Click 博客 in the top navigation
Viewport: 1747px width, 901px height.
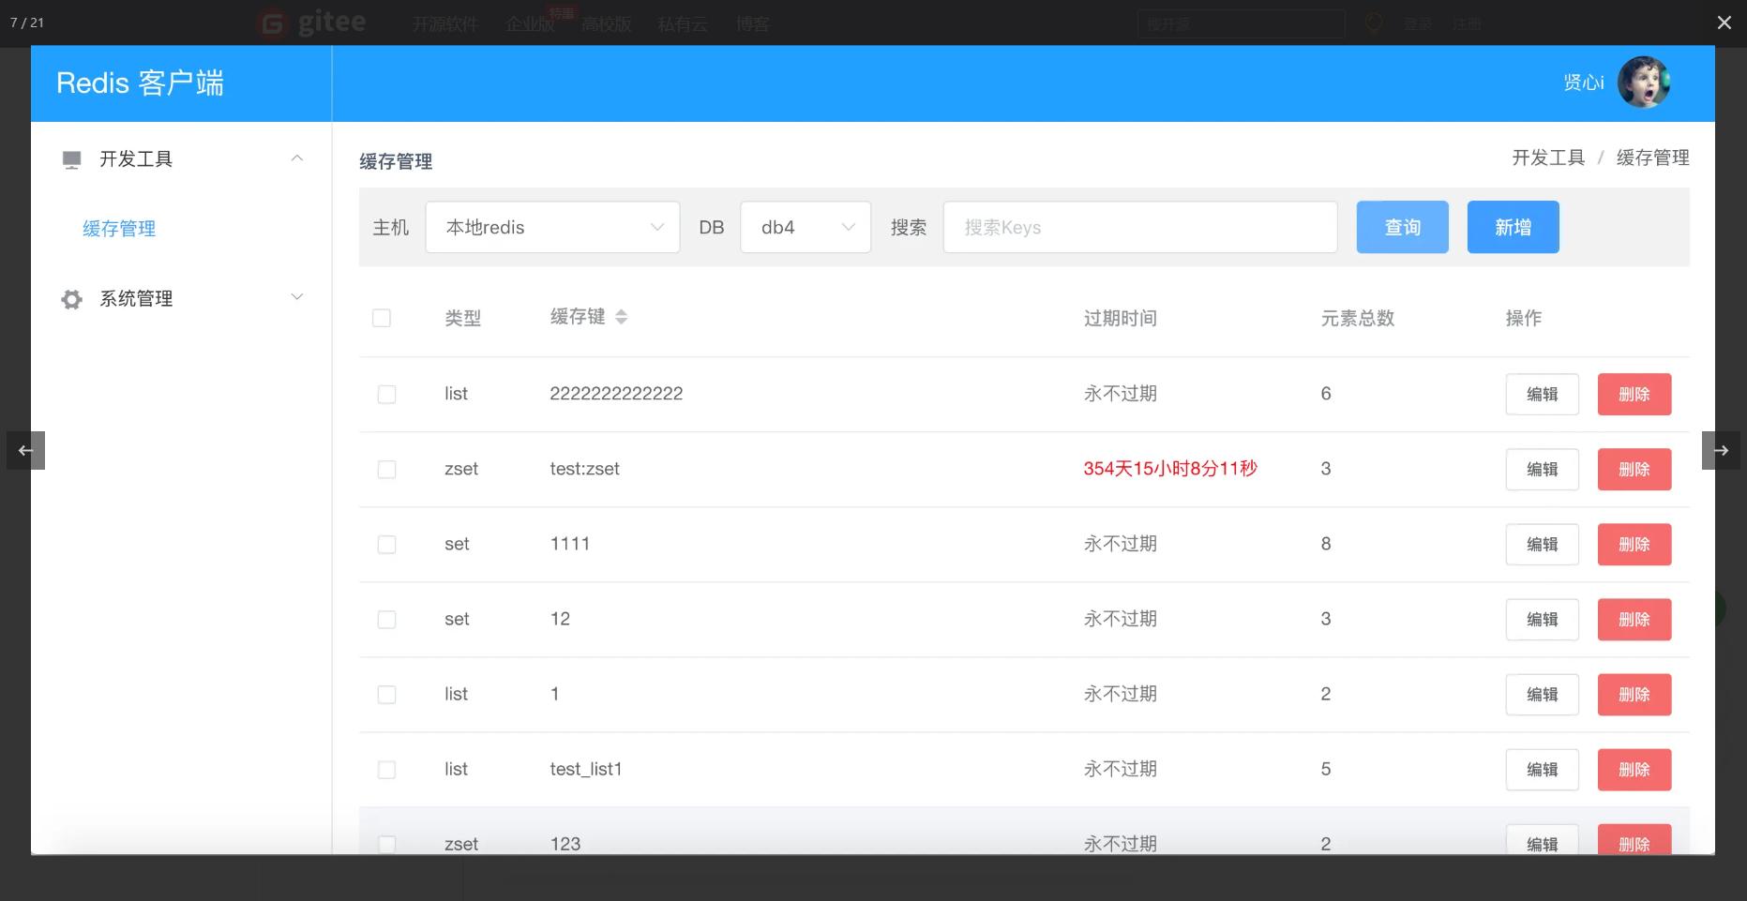point(752,24)
